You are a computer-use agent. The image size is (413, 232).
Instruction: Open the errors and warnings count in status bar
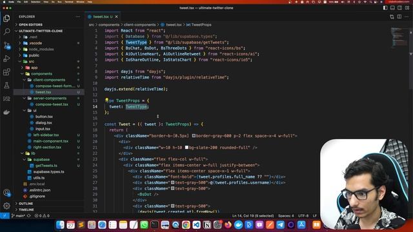[x=42, y=216]
